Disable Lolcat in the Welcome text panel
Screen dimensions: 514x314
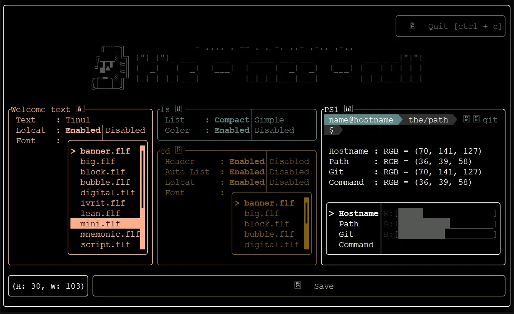tap(125, 131)
